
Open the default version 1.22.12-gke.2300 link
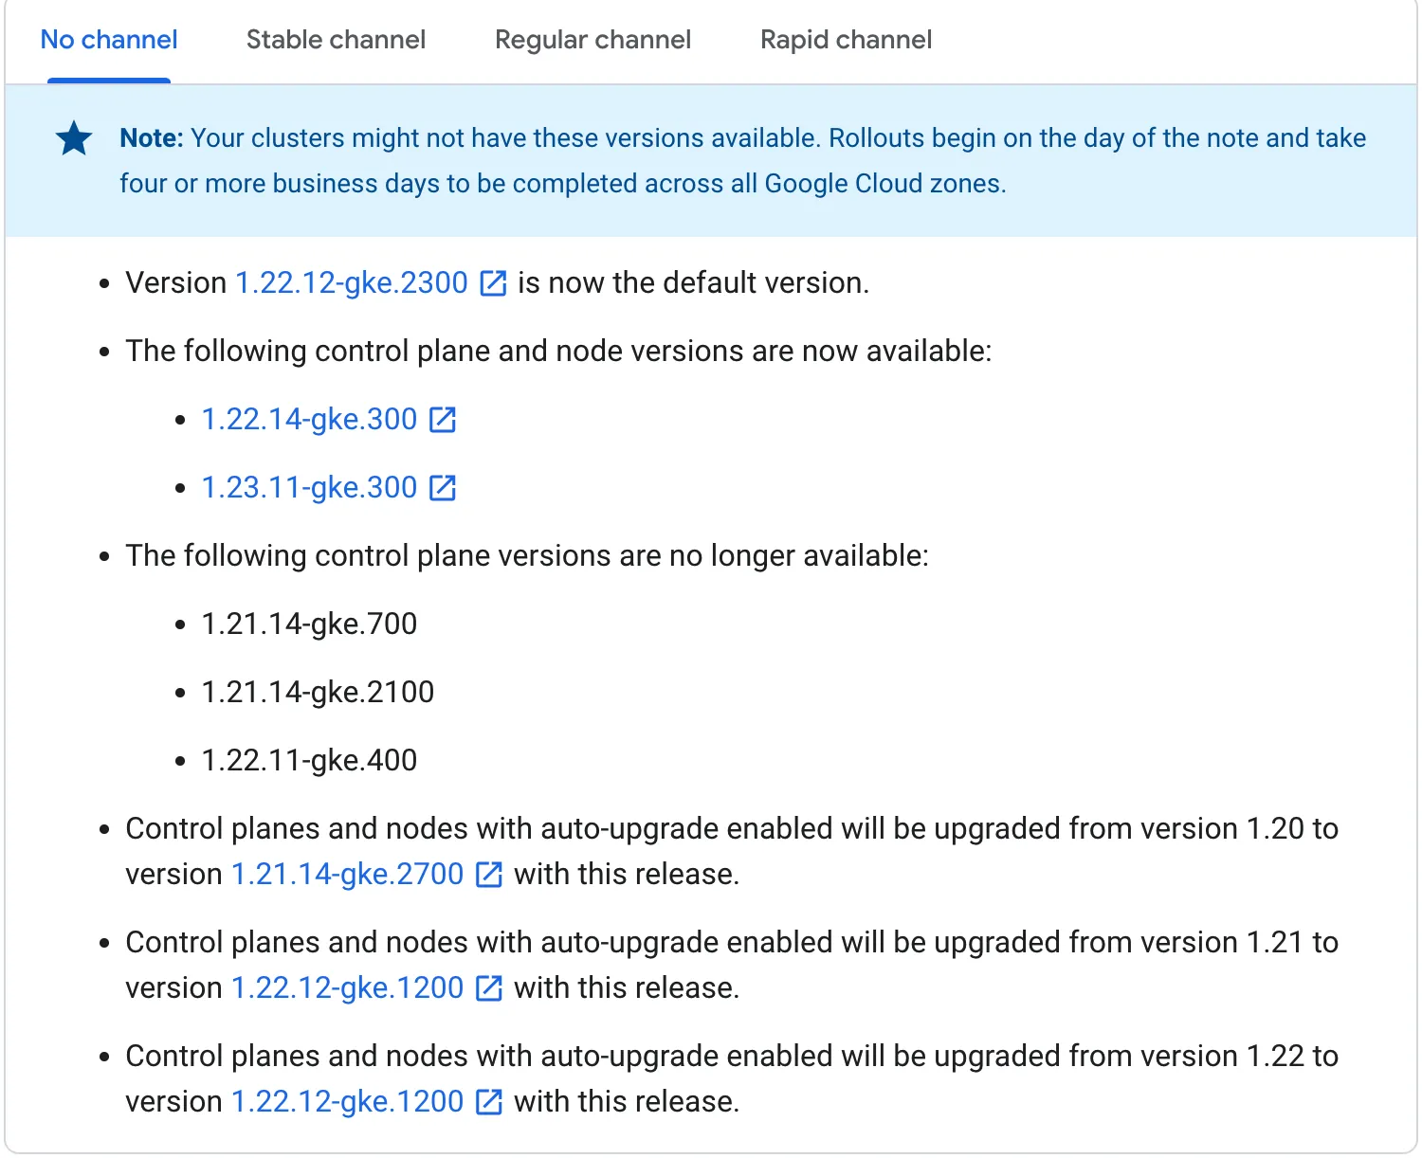[x=352, y=283]
